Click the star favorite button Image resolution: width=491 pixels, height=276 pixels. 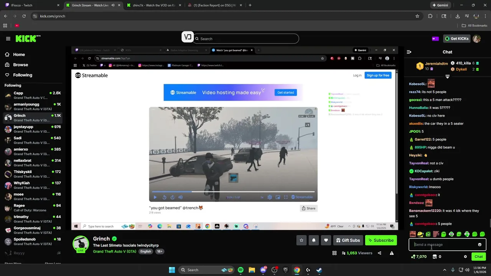click(302, 240)
